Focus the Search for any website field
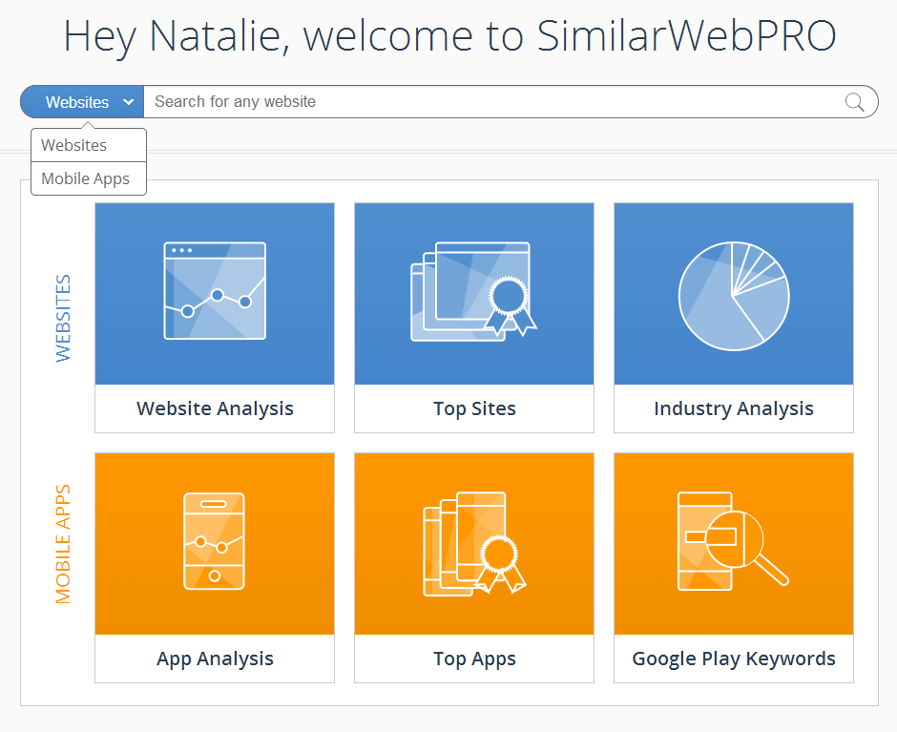The height and width of the screenshot is (732, 897). pos(492,102)
